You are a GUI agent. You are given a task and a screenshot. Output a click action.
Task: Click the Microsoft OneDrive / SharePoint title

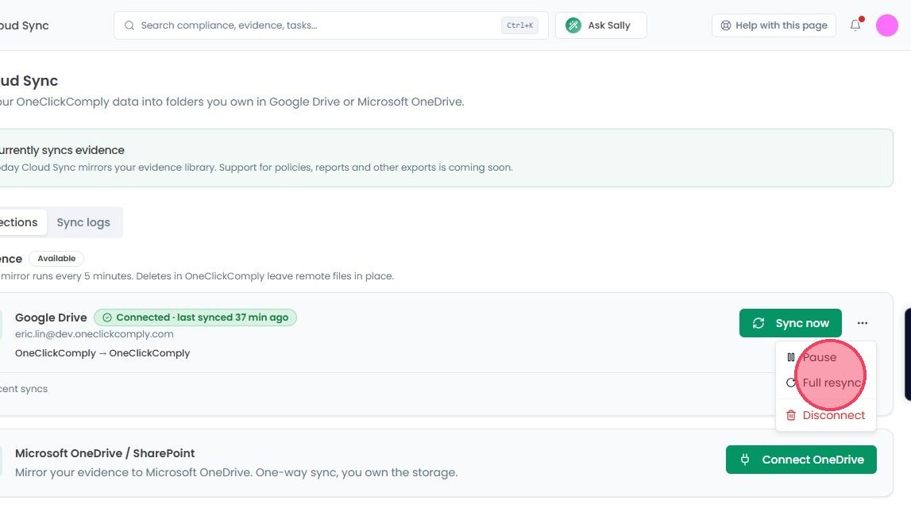pos(105,453)
